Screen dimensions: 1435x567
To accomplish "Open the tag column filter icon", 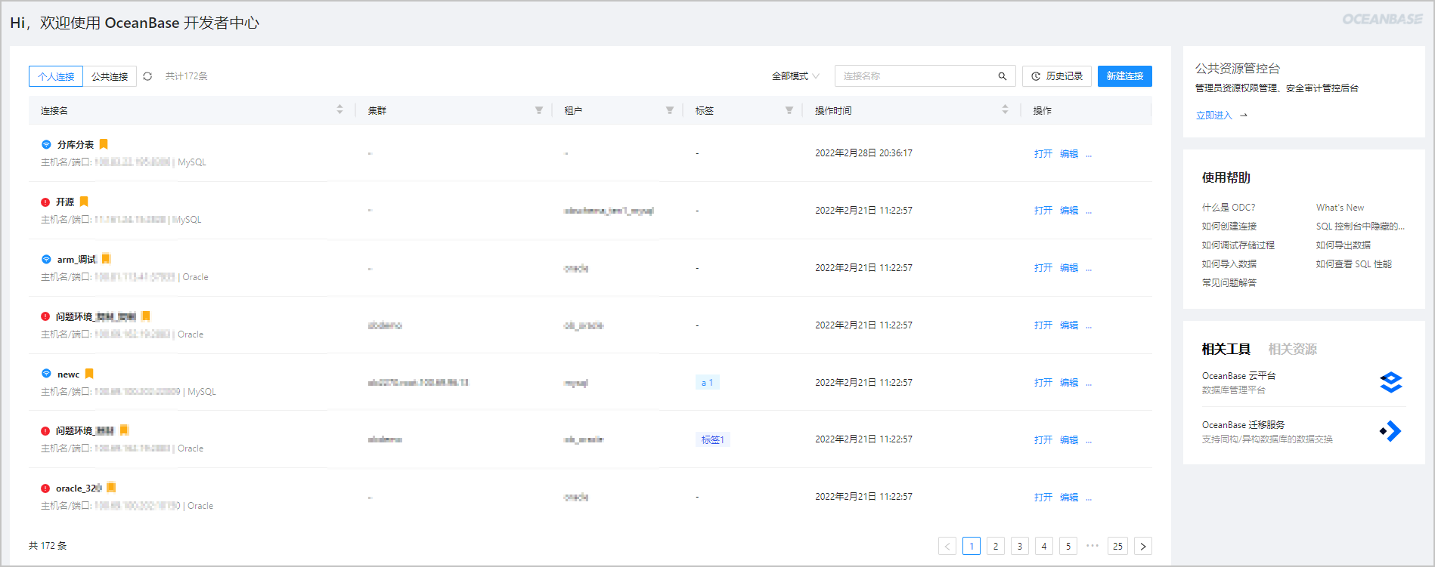I will point(789,110).
